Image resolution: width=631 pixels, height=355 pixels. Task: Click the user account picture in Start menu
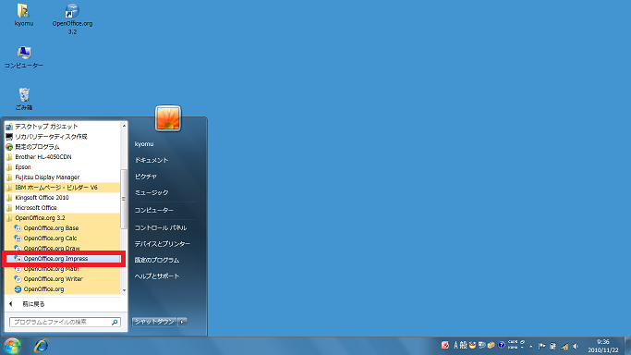point(168,118)
